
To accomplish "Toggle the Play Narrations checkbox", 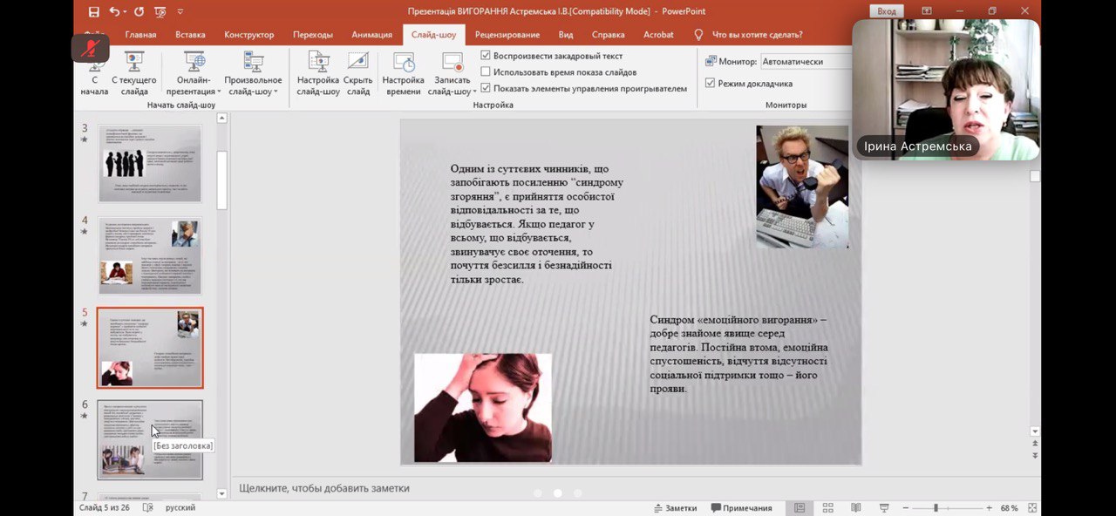I will click(486, 56).
